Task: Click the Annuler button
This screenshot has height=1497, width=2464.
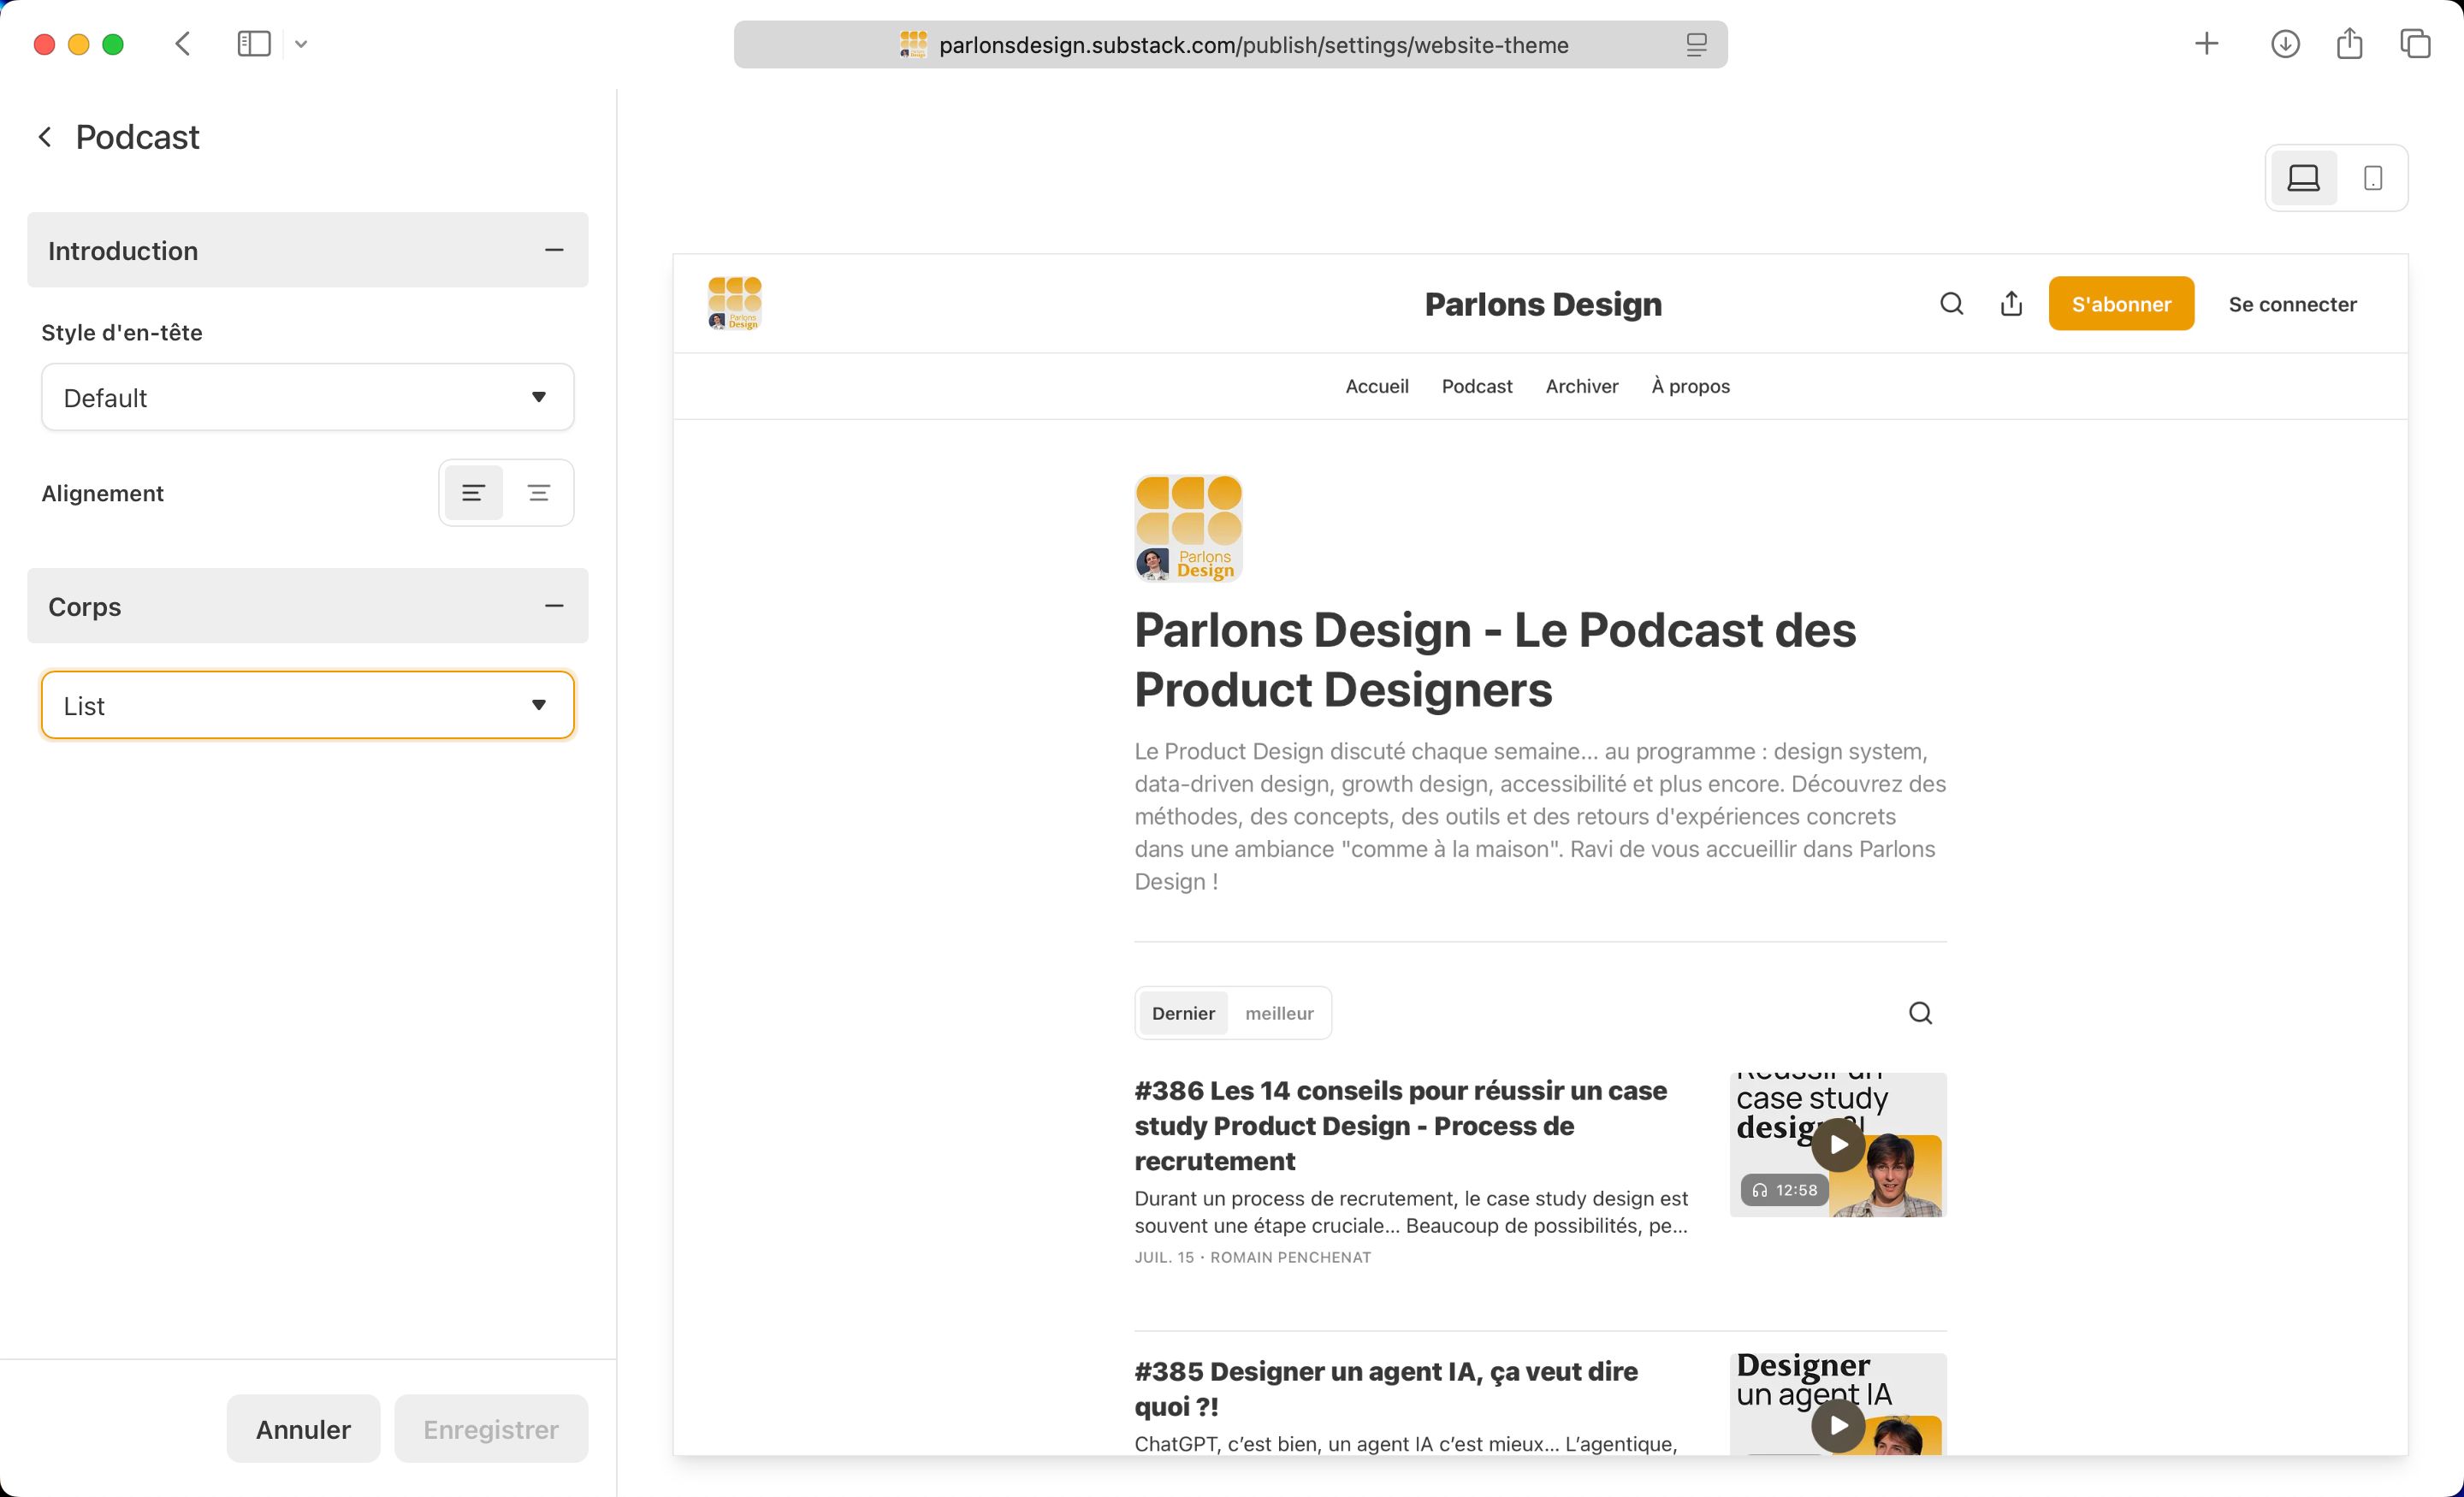Action: point(303,1429)
